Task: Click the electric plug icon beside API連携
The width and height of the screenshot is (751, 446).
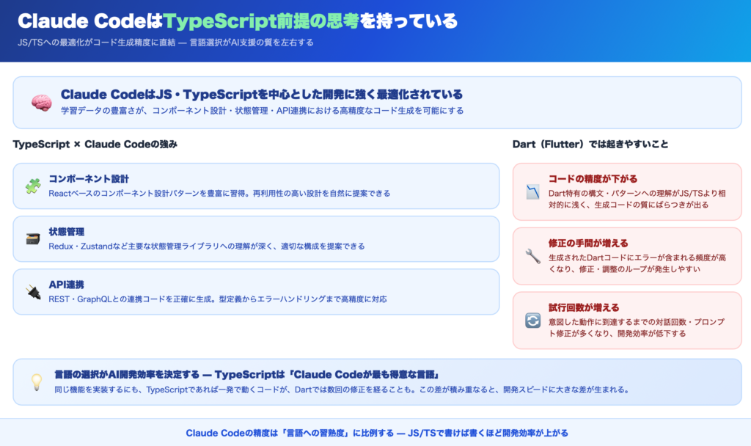Action: 32,291
